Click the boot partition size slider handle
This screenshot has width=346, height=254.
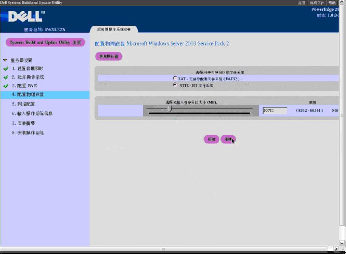169,108
